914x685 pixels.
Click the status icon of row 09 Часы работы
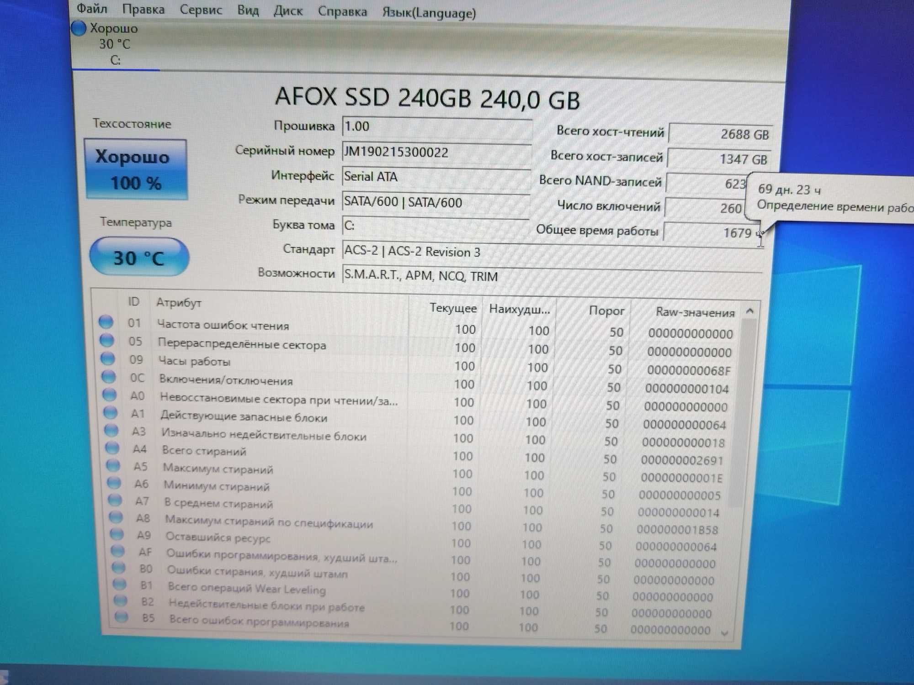[108, 358]
